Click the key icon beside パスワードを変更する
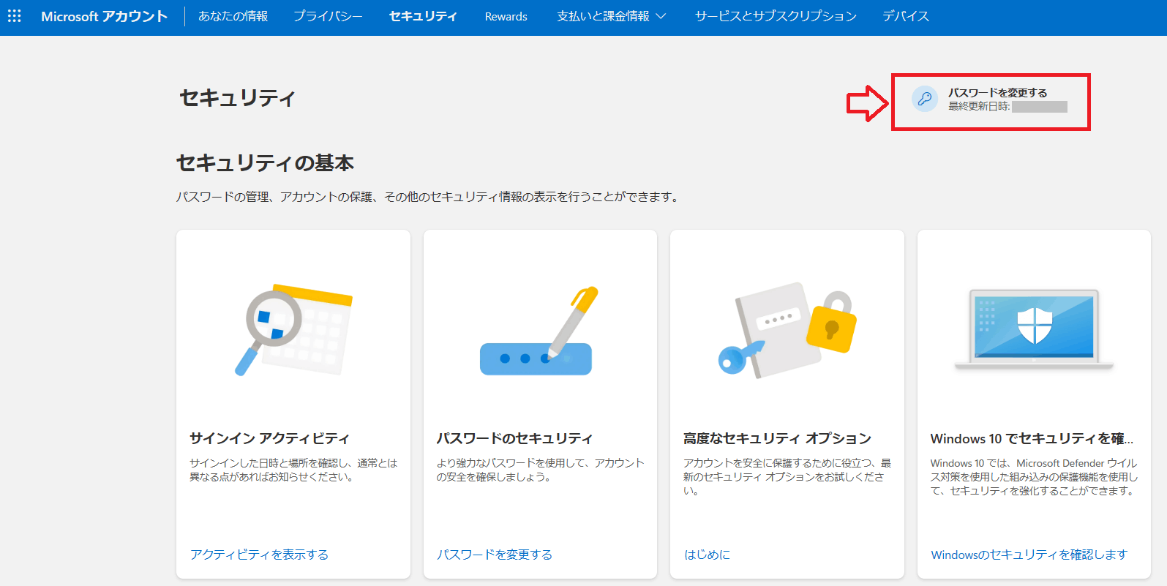The width and height of the screenshot is (1167, 586). 925,99
